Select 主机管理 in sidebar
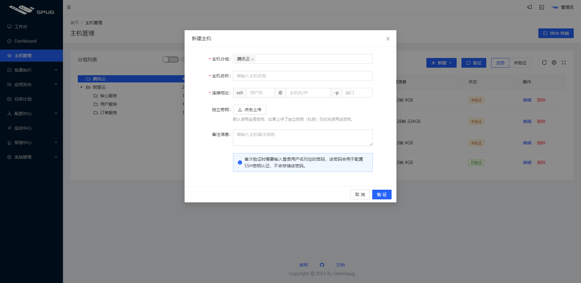 31,56
